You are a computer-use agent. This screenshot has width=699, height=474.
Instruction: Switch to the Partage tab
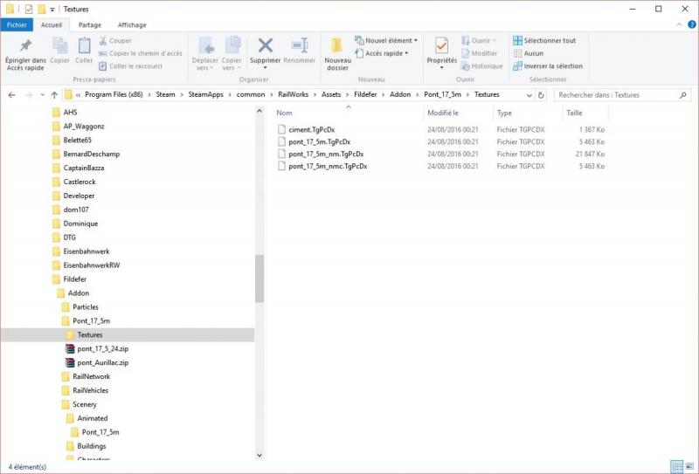(90, 25)
